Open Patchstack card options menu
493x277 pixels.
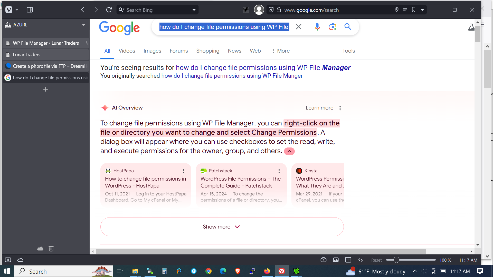tap(279, 171)
